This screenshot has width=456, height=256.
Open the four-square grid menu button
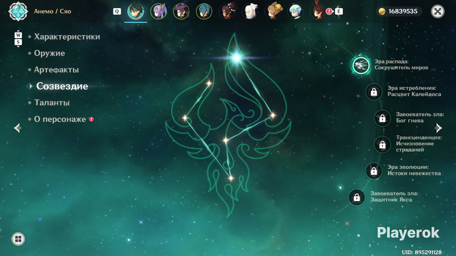click(18, 239)
